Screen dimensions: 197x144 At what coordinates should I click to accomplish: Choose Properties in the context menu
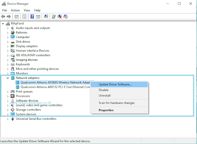pos(119,110)
